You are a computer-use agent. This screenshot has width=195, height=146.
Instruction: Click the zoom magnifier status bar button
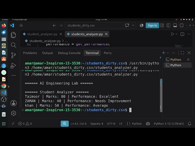[x=65, y=124]
